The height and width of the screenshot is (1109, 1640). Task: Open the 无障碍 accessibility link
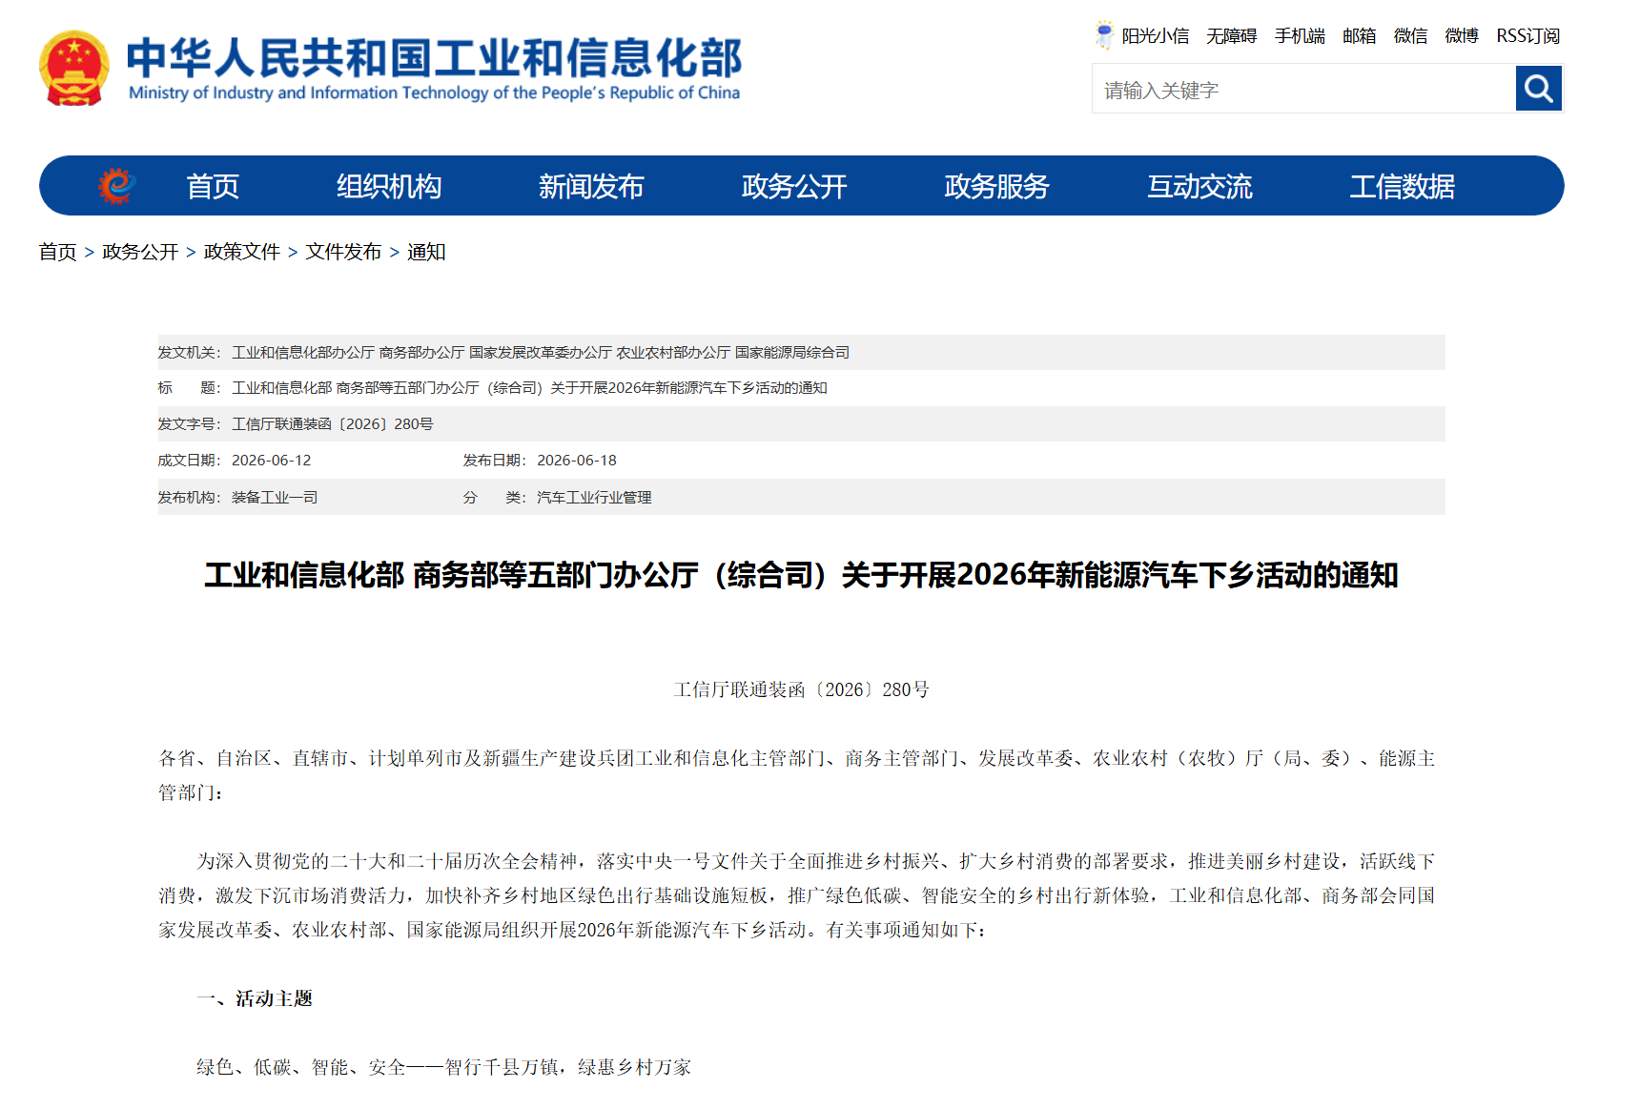[1231, 36]
